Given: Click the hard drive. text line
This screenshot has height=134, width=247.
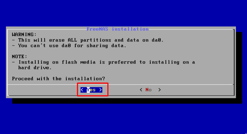Looking at the screenshot, I should [x=35, y=68].
